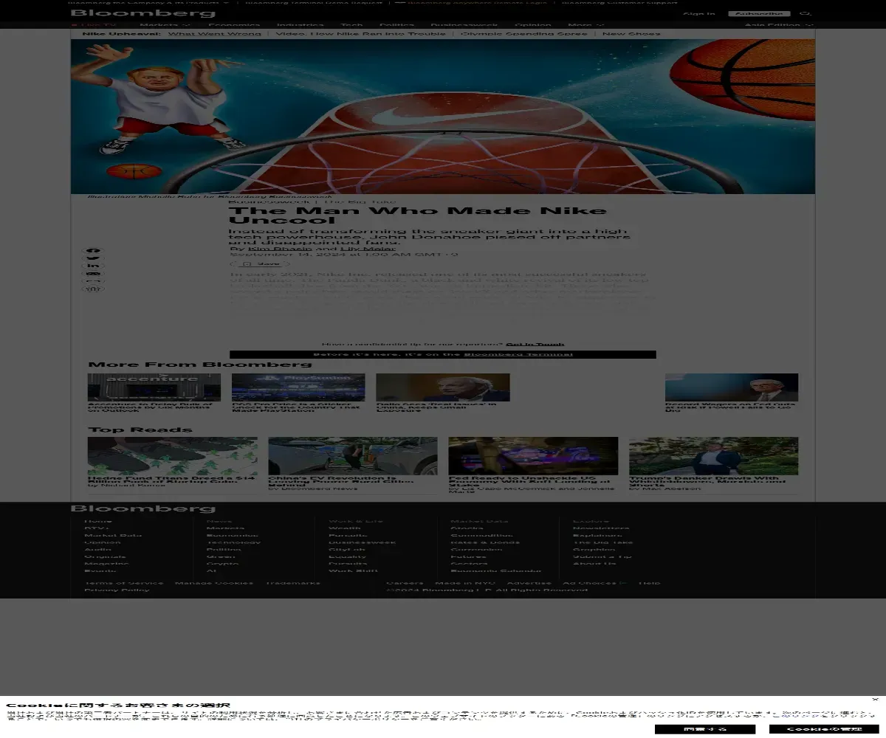Share article via LinkedIn icon
The width and height of the screenshot is (886, 738).
[x=93, y=266]
